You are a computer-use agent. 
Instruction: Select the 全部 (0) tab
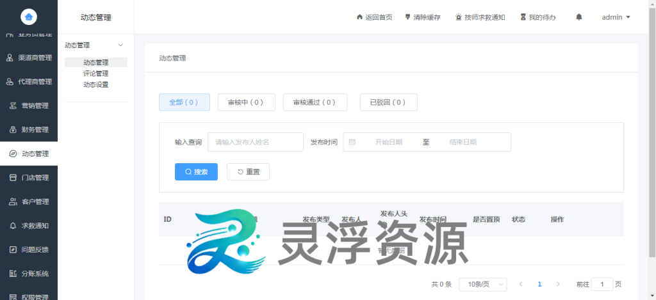pyautogui.click(x=184, y=102)
